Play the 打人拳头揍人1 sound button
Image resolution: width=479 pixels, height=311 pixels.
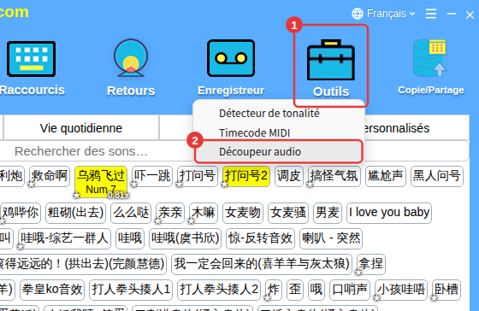[x=131, y=290]
